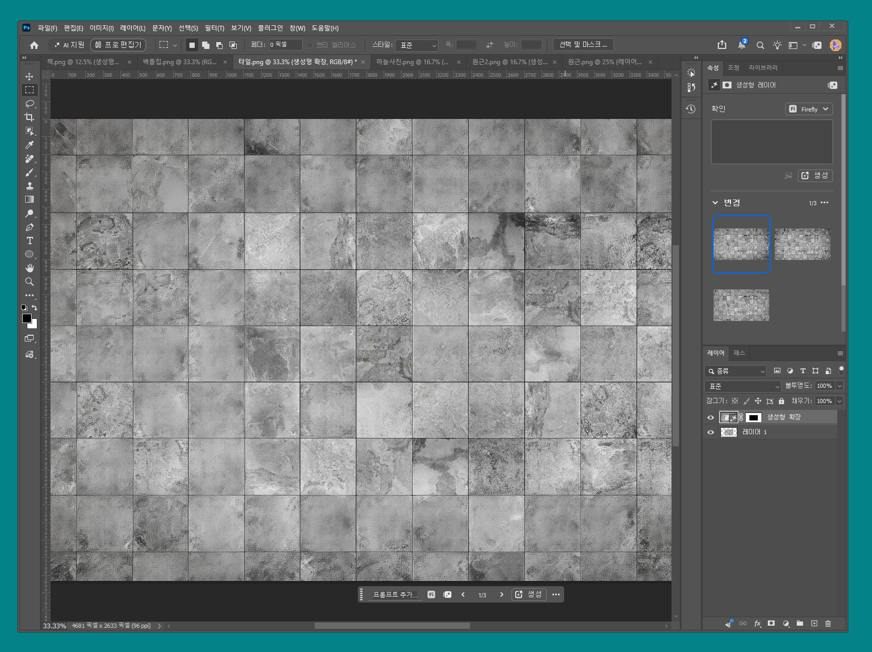This screenshot has height=652, width=872.
Task: Select the Type tool
Action: pyautogui.click(x=29, y=240)
